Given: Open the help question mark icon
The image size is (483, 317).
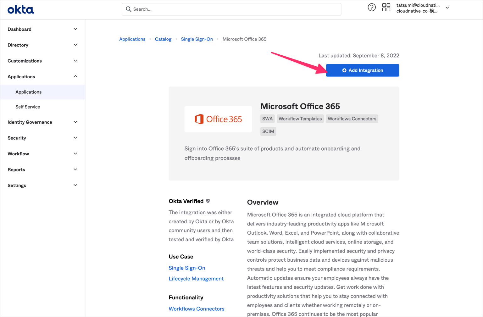Looking at the screenshot, I should 372,7.
